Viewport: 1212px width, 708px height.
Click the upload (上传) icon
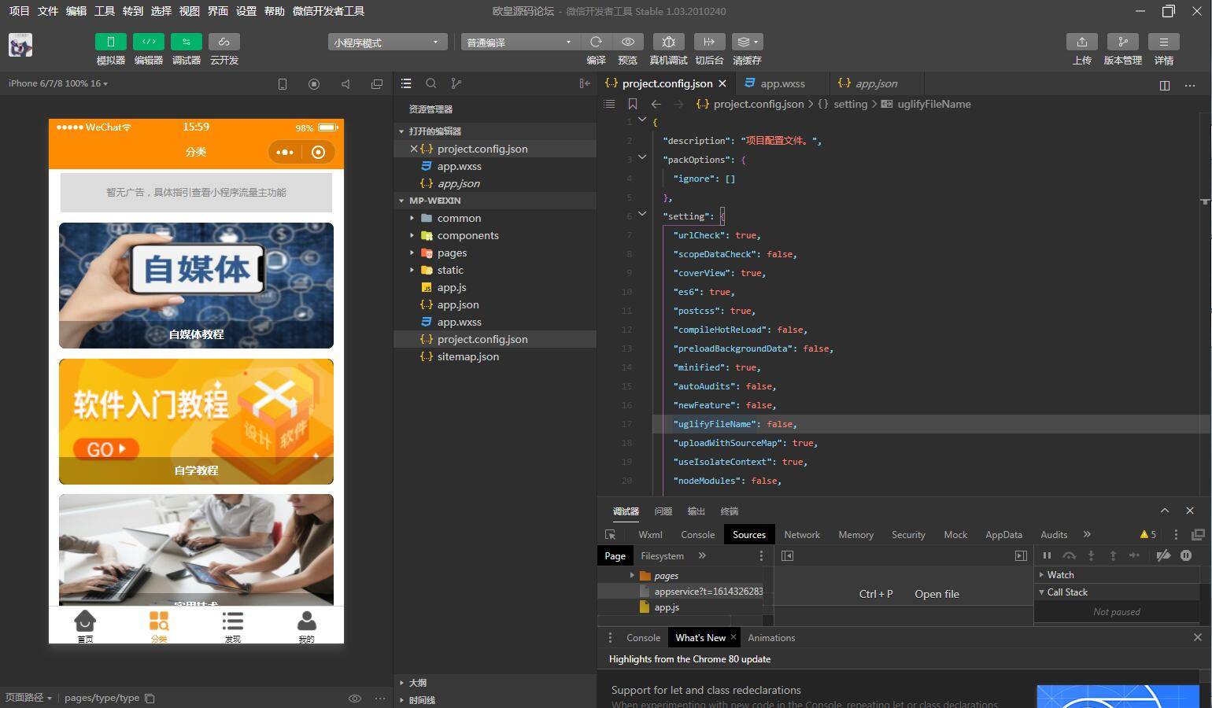coord(1081,42)
